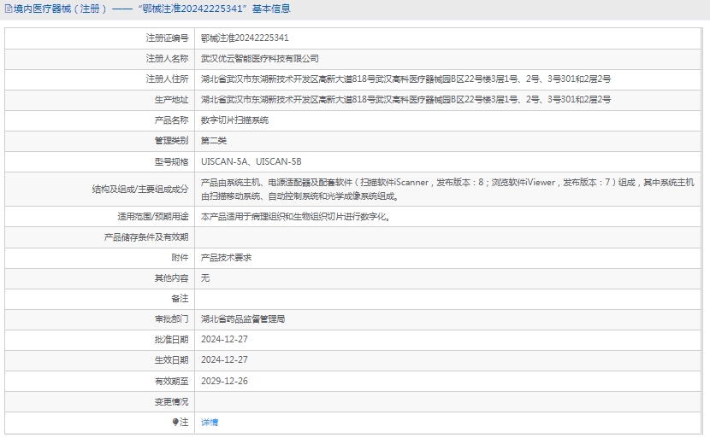710x438 pixels.
Task: Click expiry date 2029-12-26
Action: 224,381
